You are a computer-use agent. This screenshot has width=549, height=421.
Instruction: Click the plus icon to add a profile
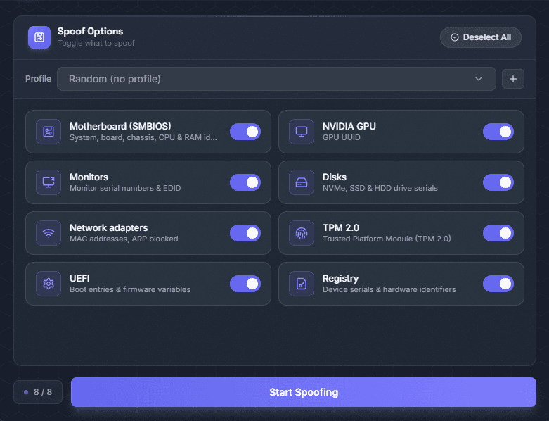pyautogui.click(x=513, y=79)
